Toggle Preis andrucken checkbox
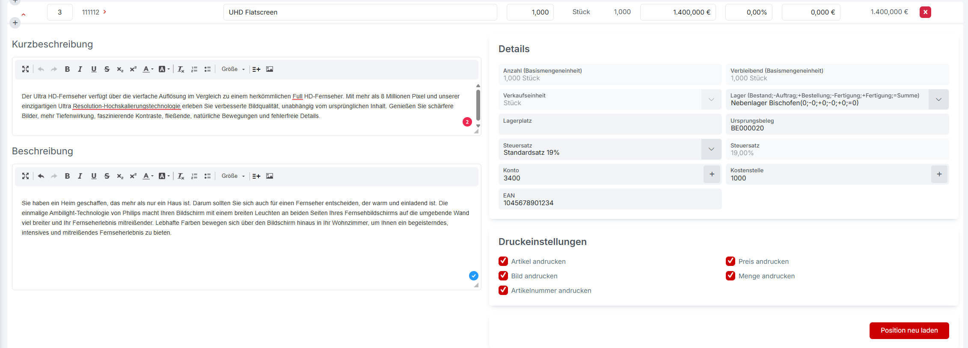 730,261
